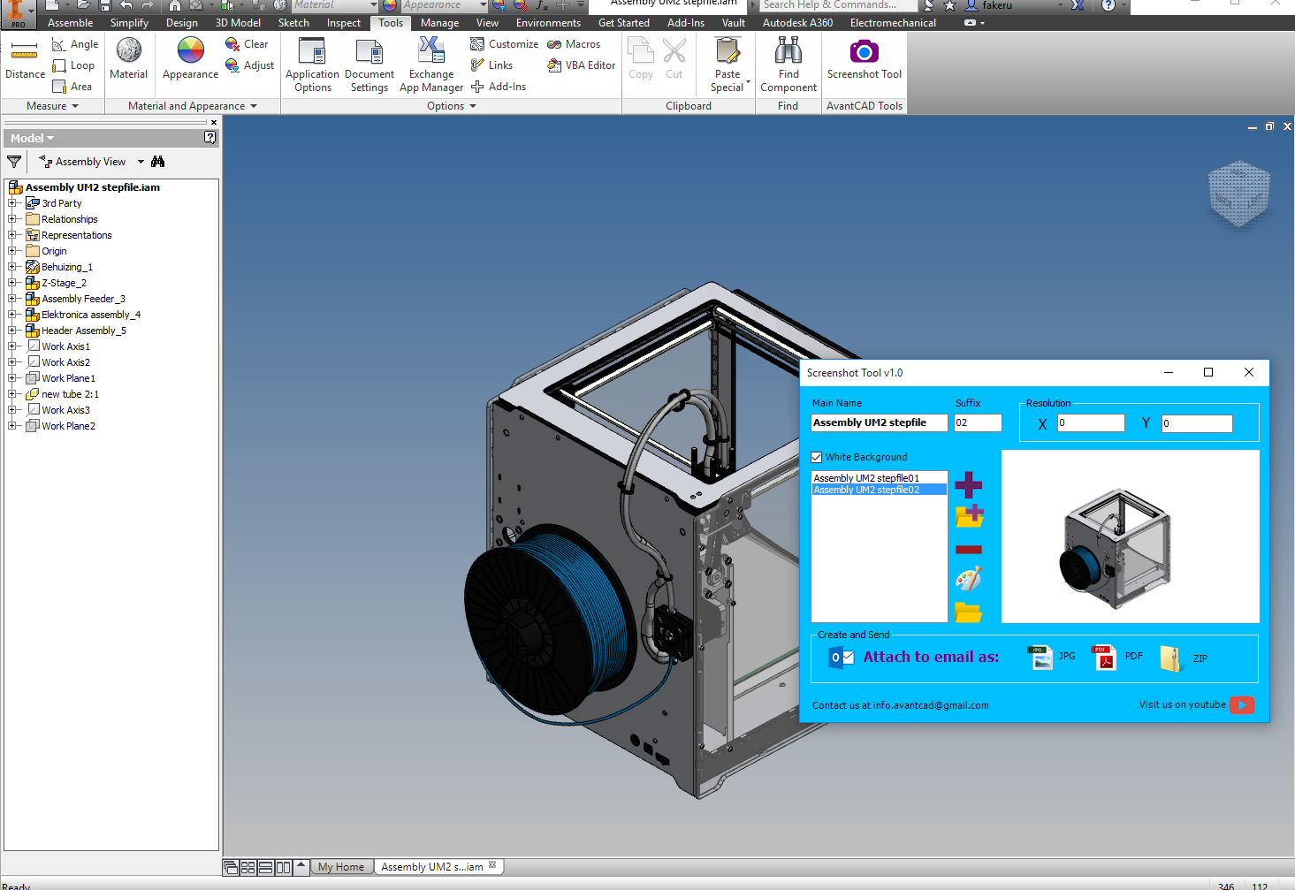Image resolution: width=1295 pixels, height=890 pixels.
Task: Switch to the Inspect ribbon tab
Action: coord(343,23)
